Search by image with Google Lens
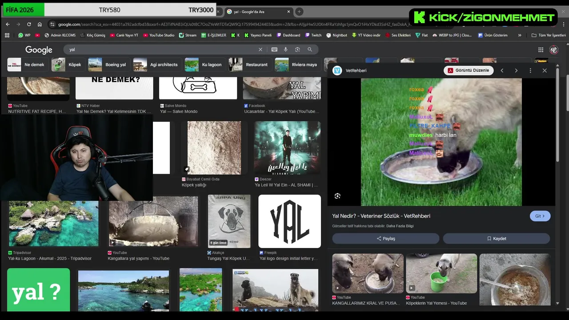569x320 pixels. coord(297,50)
